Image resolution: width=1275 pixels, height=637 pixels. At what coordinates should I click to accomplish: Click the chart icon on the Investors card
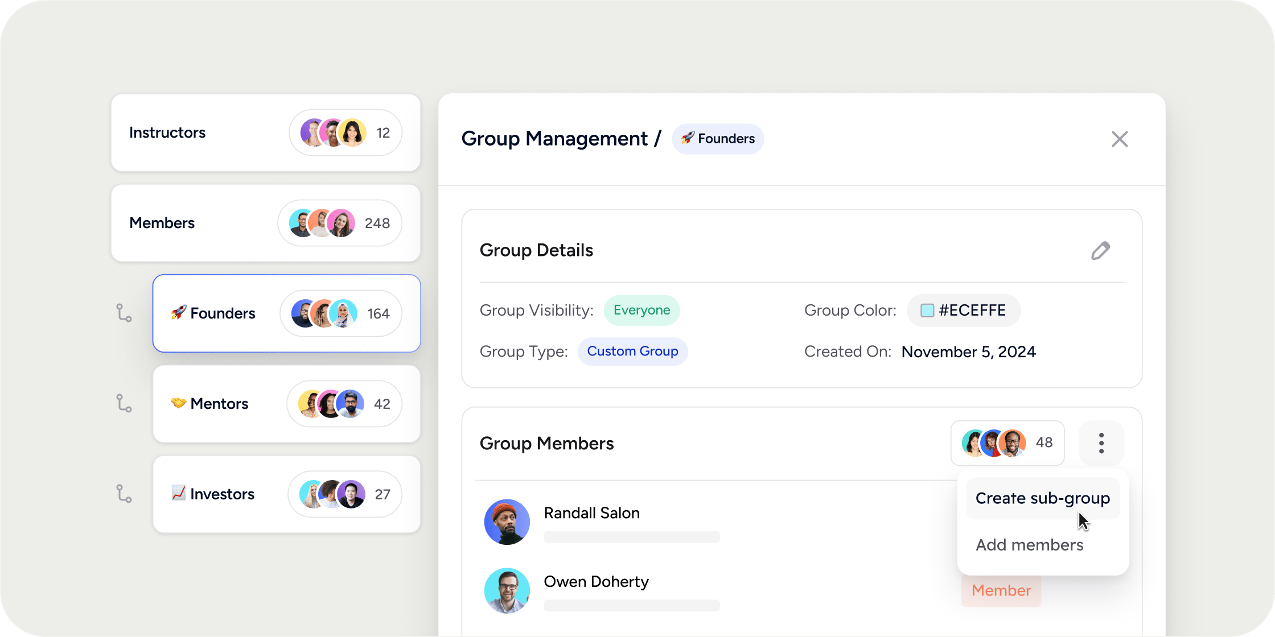click(x=179, y=493)
